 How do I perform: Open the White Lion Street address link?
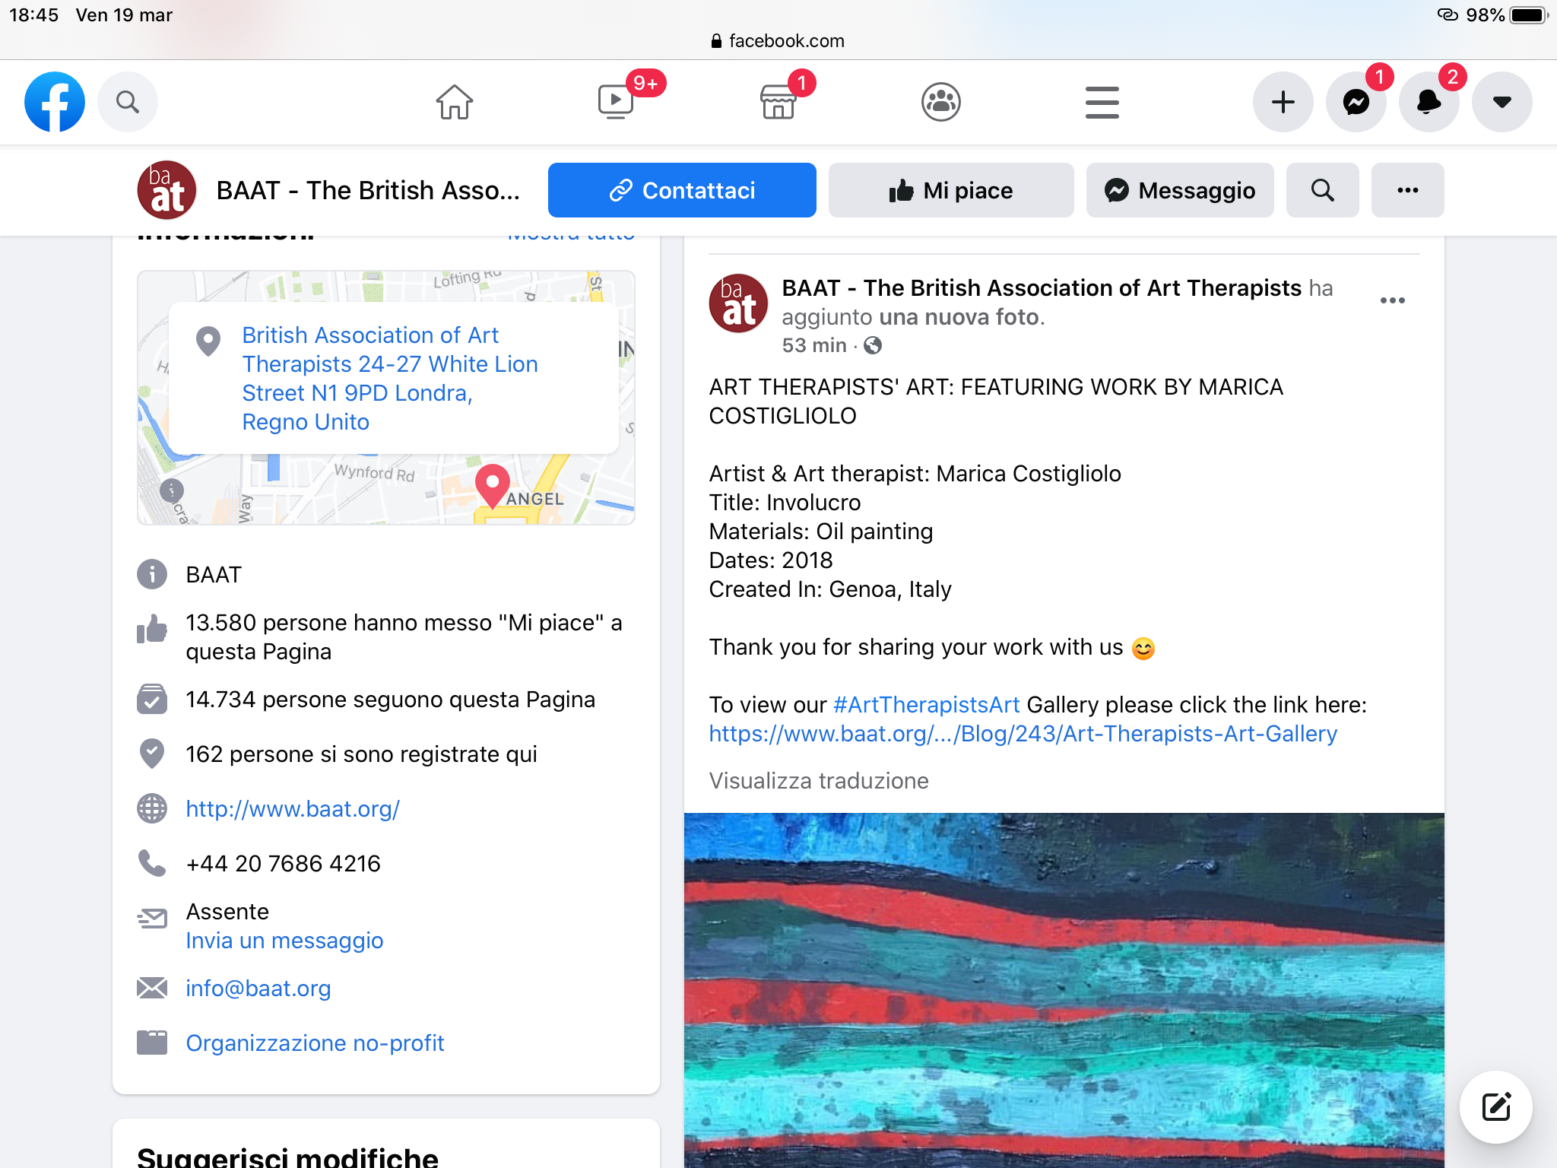pos(390,379)
